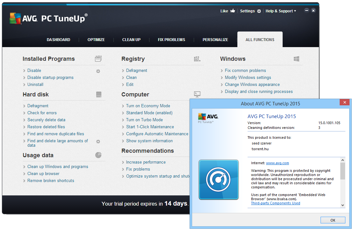
Task: Open Third-party Components Used link
Action: [275, 203]
